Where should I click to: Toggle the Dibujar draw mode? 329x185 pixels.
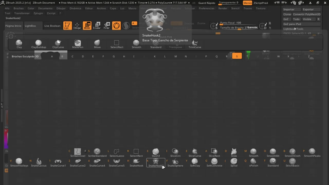click(77, 26)
